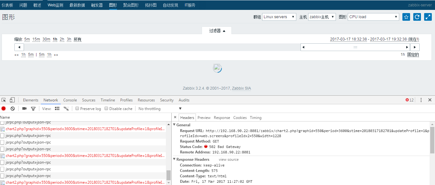Viewport: 435px width, 185px height.
Task: Open the DevTools overflow menu (three dots)
Action: (x=421, y=100)
